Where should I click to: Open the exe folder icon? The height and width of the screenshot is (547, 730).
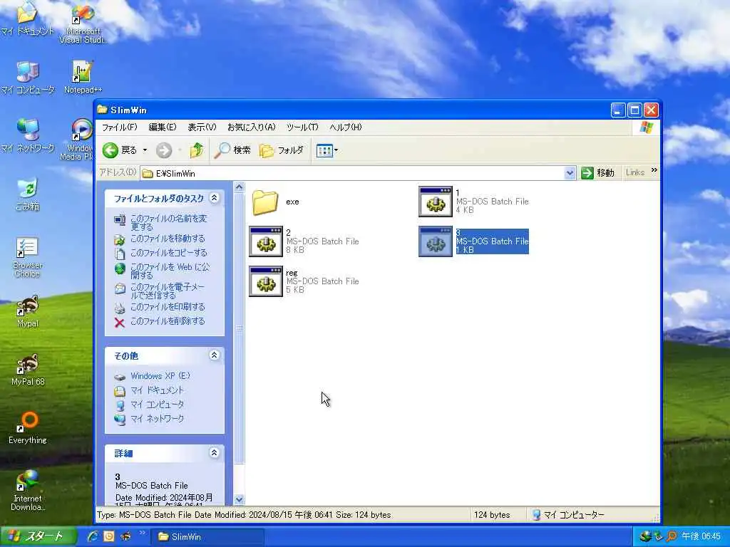coord(265,202)
